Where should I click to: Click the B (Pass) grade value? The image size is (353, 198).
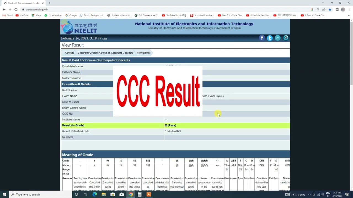click(170, 125)
